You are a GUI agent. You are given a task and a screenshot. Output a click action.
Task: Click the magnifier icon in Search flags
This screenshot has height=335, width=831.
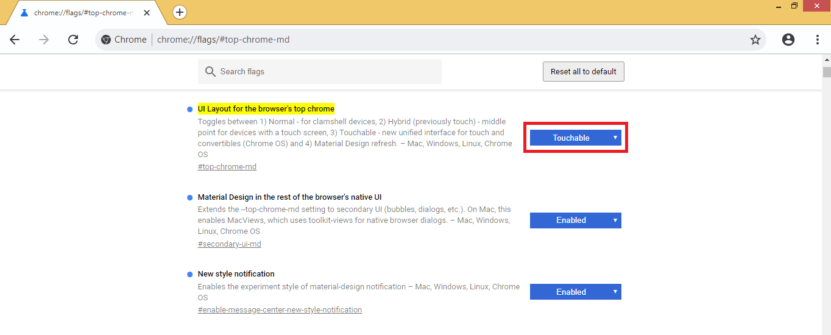tap(211, 72)
